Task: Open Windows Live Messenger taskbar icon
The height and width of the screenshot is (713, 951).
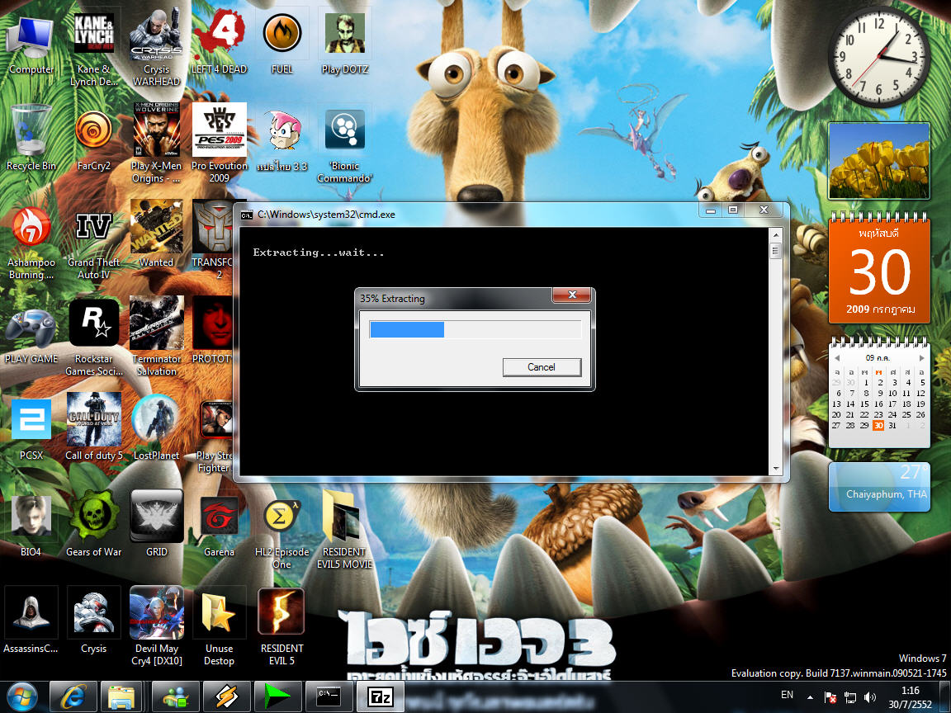Action: [x=175, y=696]
